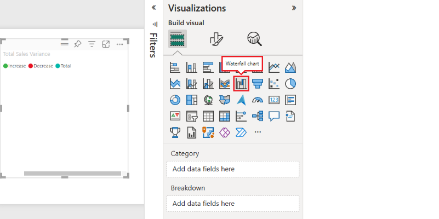Select the Line chart visual
This screenshot has height=219, width=439.
(274, 67)
